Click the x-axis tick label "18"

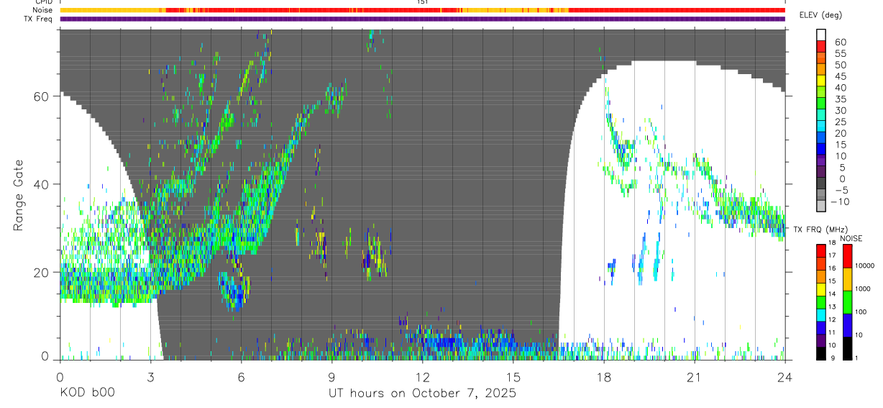coord(603,377)
